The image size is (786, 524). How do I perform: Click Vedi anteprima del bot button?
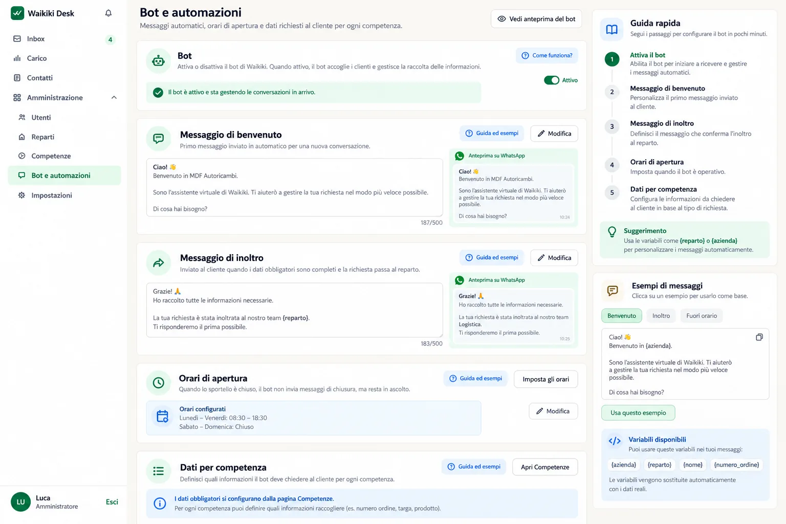pyautogui.click(x=536, y=19)
